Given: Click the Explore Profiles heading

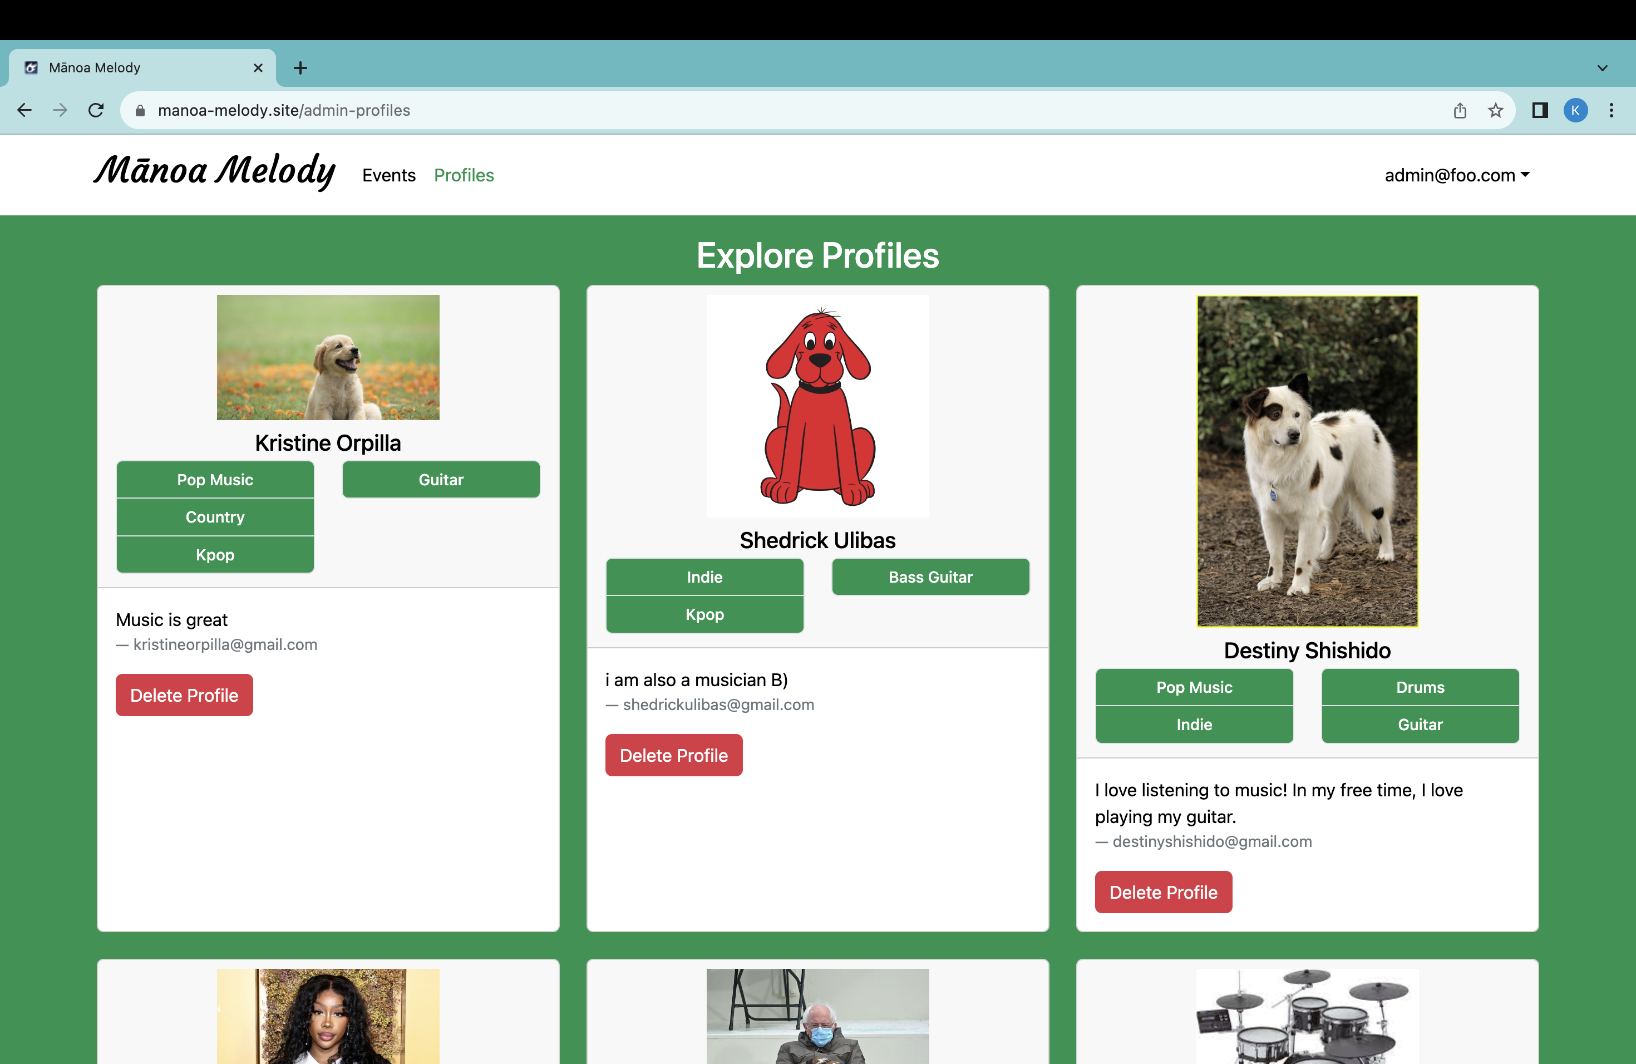Looking at the screenshot, I should point(817,255).
